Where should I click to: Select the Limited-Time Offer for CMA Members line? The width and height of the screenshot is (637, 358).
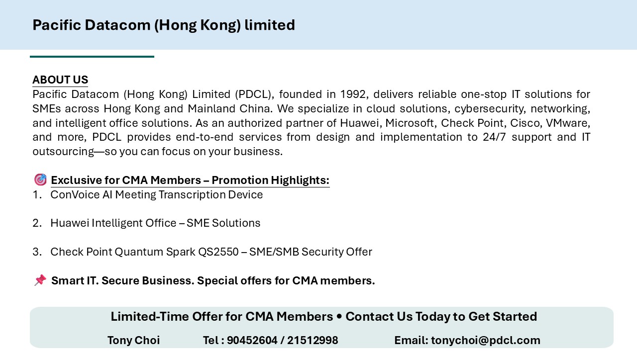coord(323,317)
